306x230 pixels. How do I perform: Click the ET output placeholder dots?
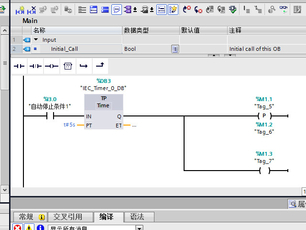click(134, 126)
